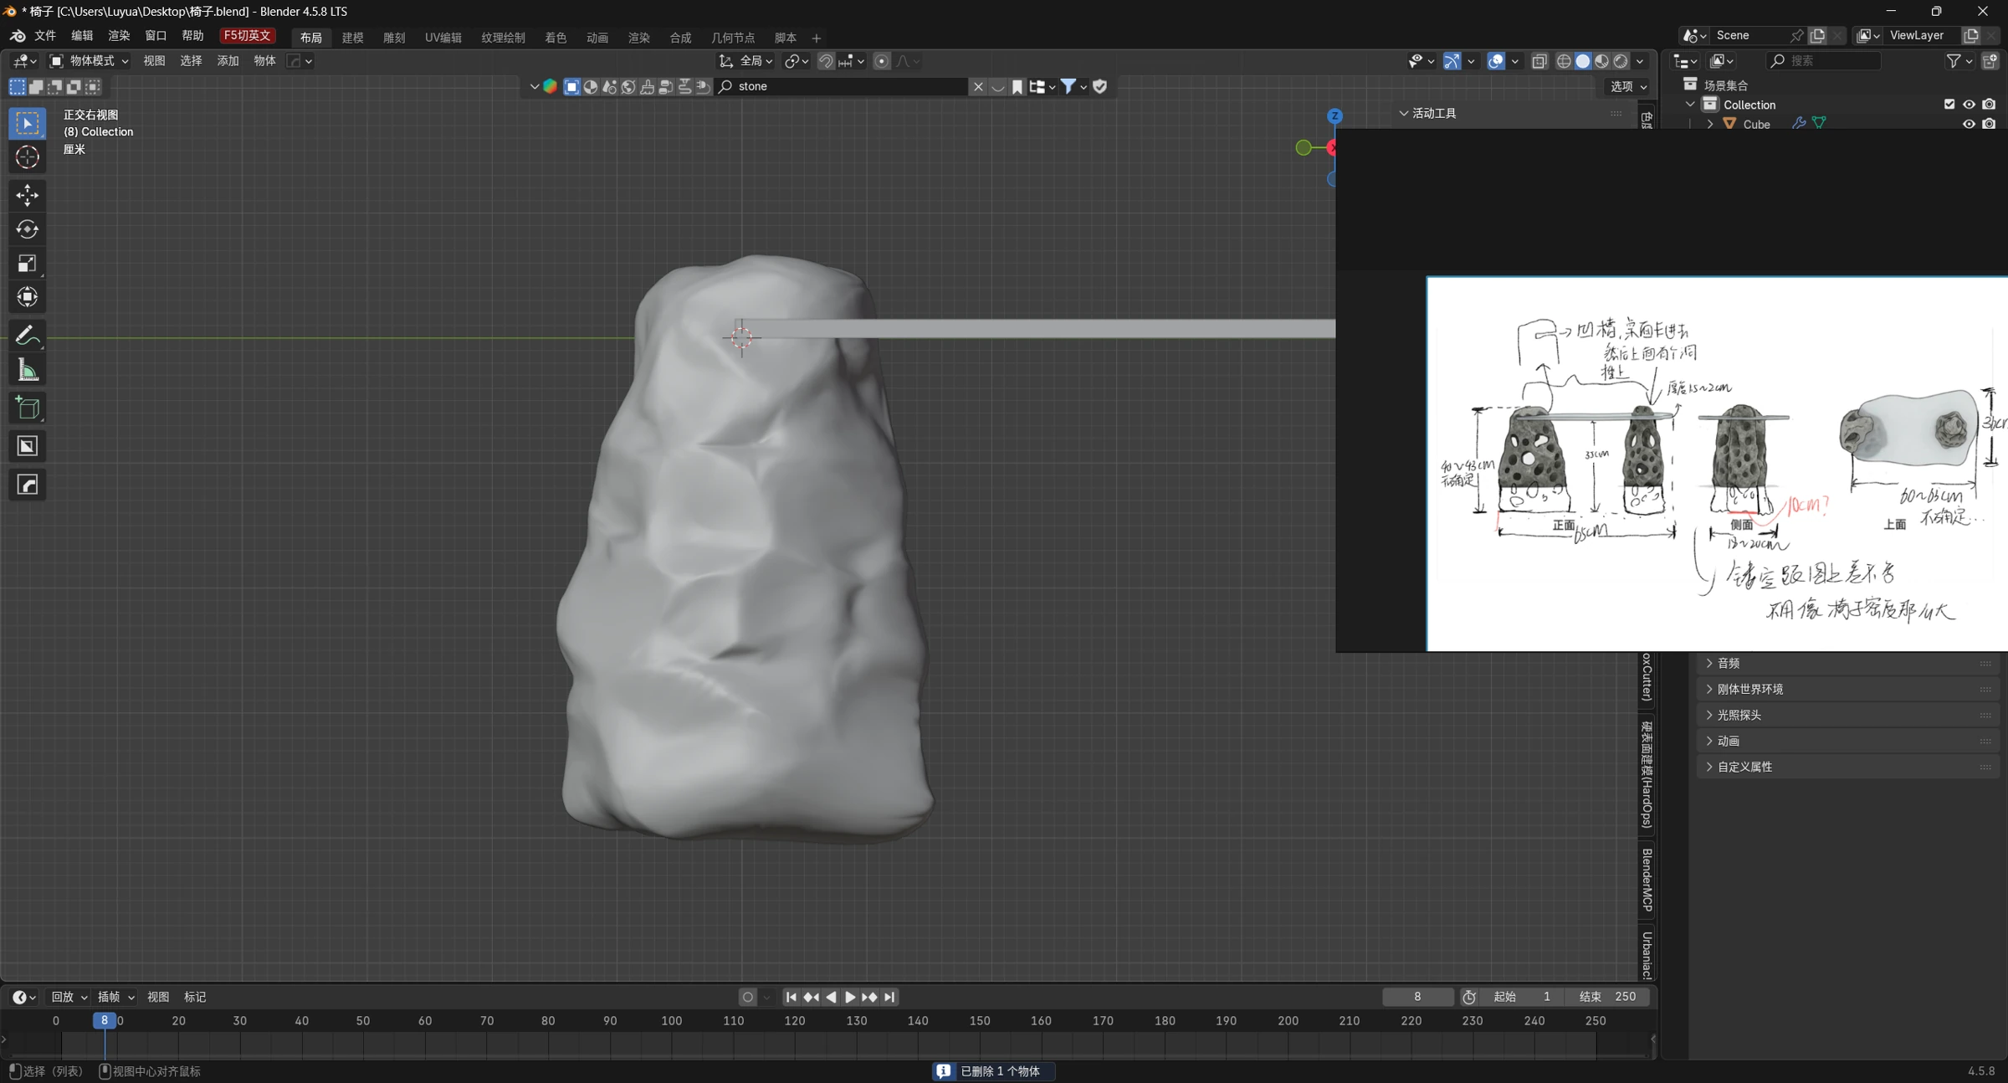Expand the 自定义属性 panel
The width and height of the screenshot is (2008, 1083).
[x=1847, y=767]
